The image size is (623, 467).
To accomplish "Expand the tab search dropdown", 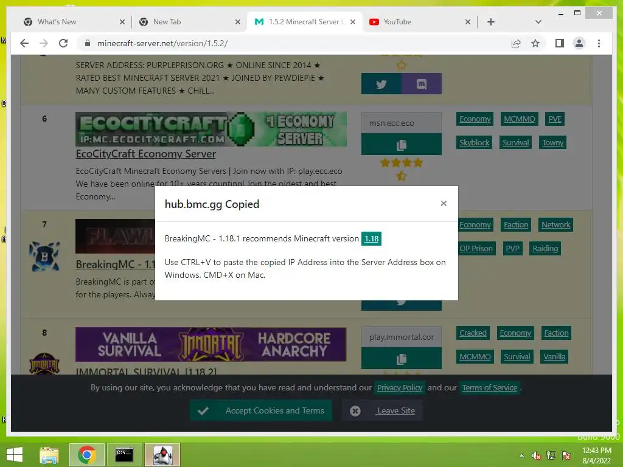I will click(538, 22).
